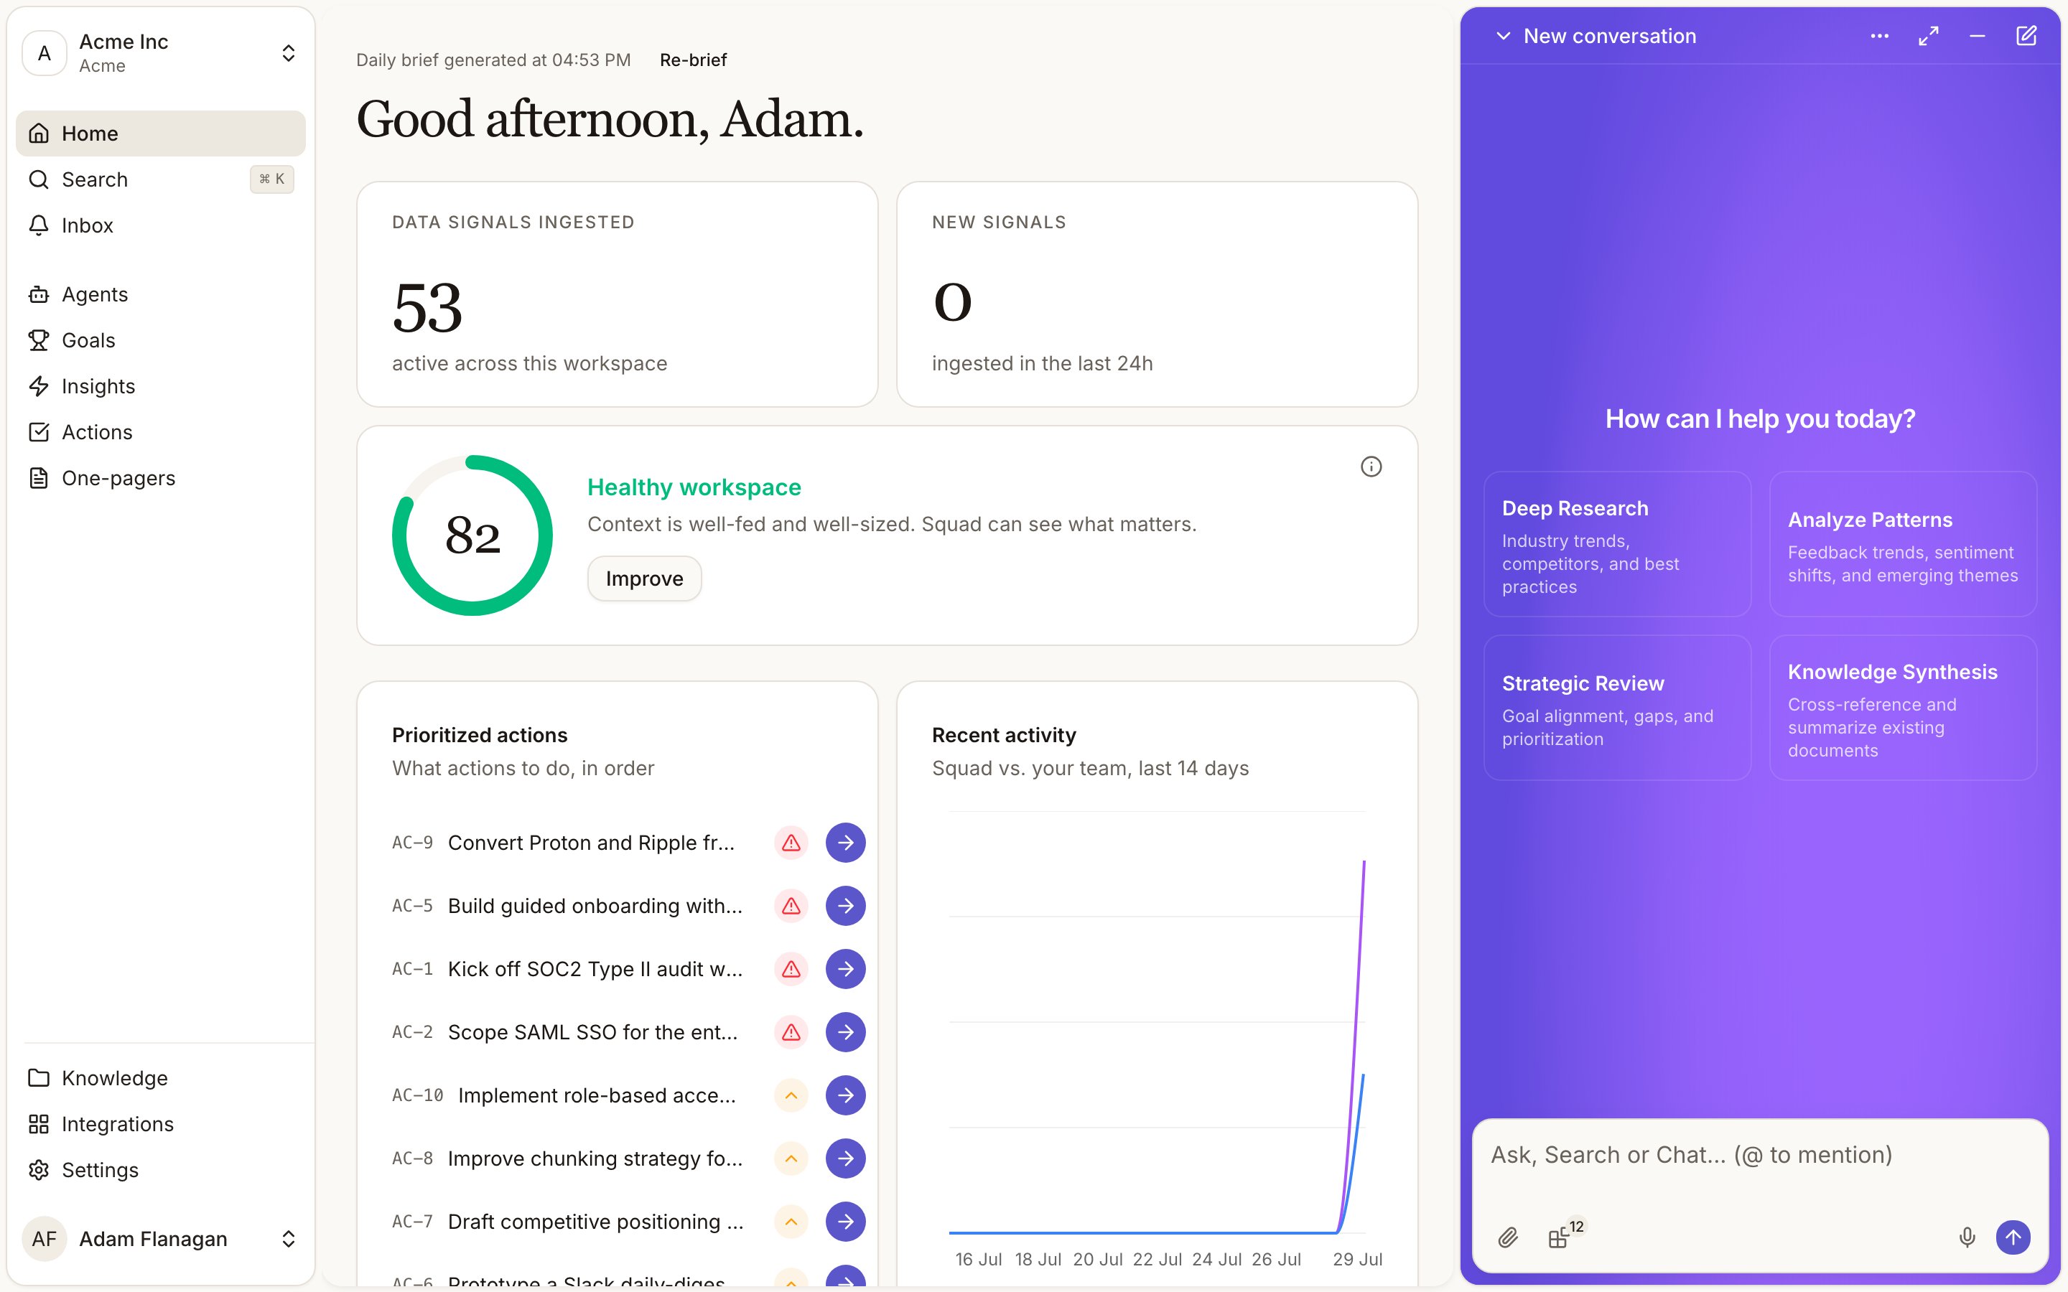
Task: Click medium priority chevron icon on AC-8
Action: [791, 1158]
